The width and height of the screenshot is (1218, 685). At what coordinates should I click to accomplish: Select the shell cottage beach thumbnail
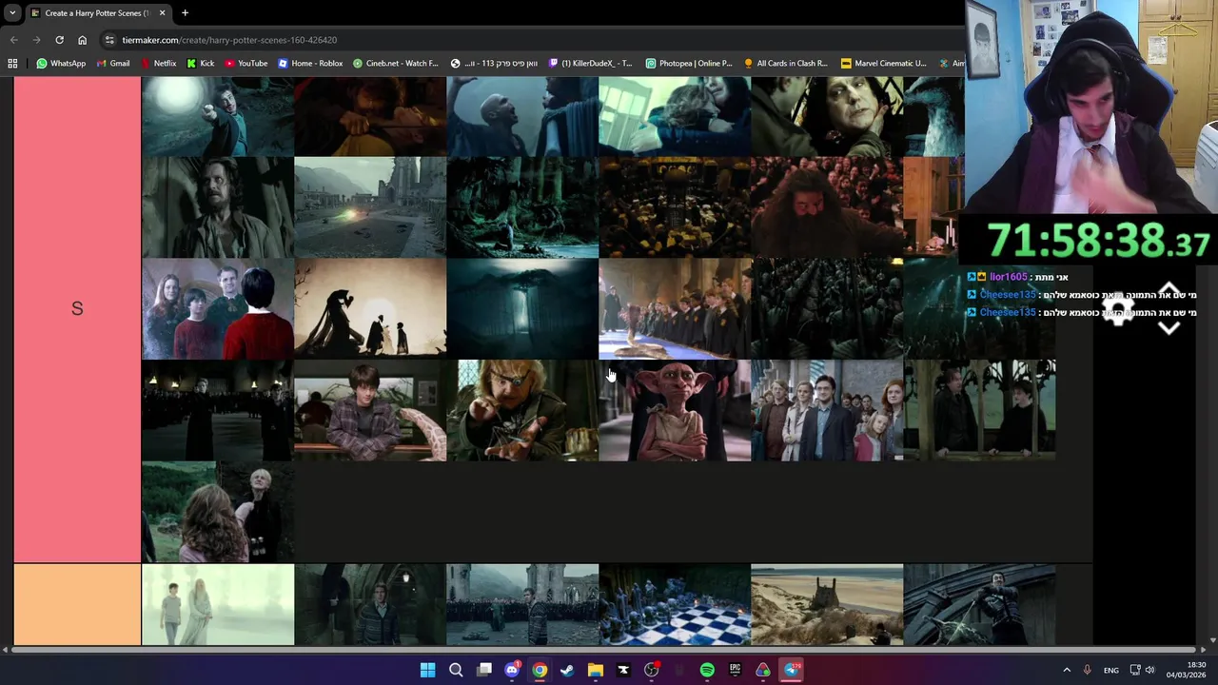(827, 605)
